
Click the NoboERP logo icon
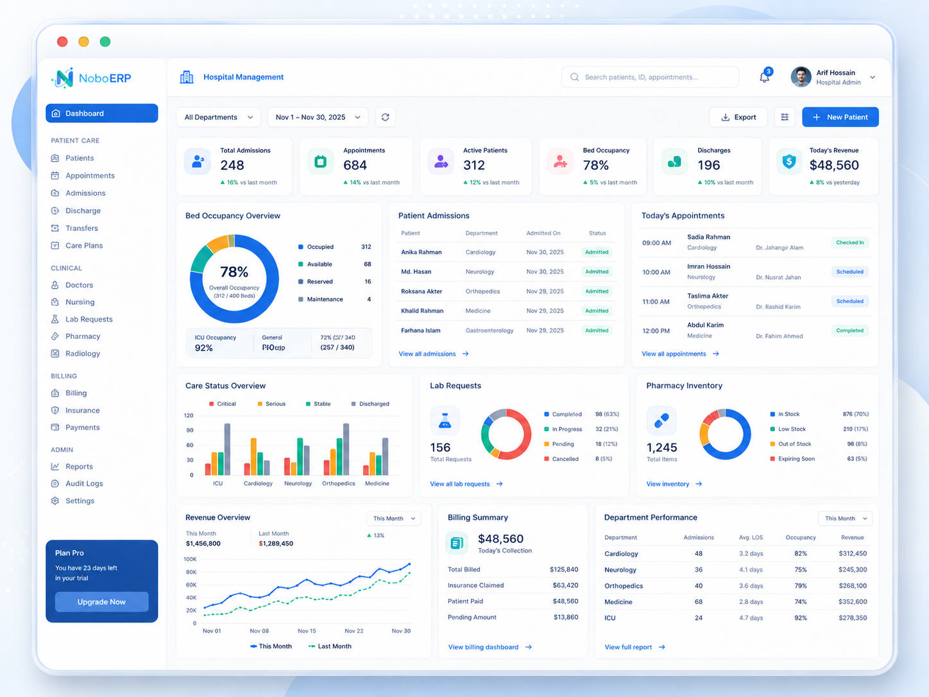click(64, 78)
